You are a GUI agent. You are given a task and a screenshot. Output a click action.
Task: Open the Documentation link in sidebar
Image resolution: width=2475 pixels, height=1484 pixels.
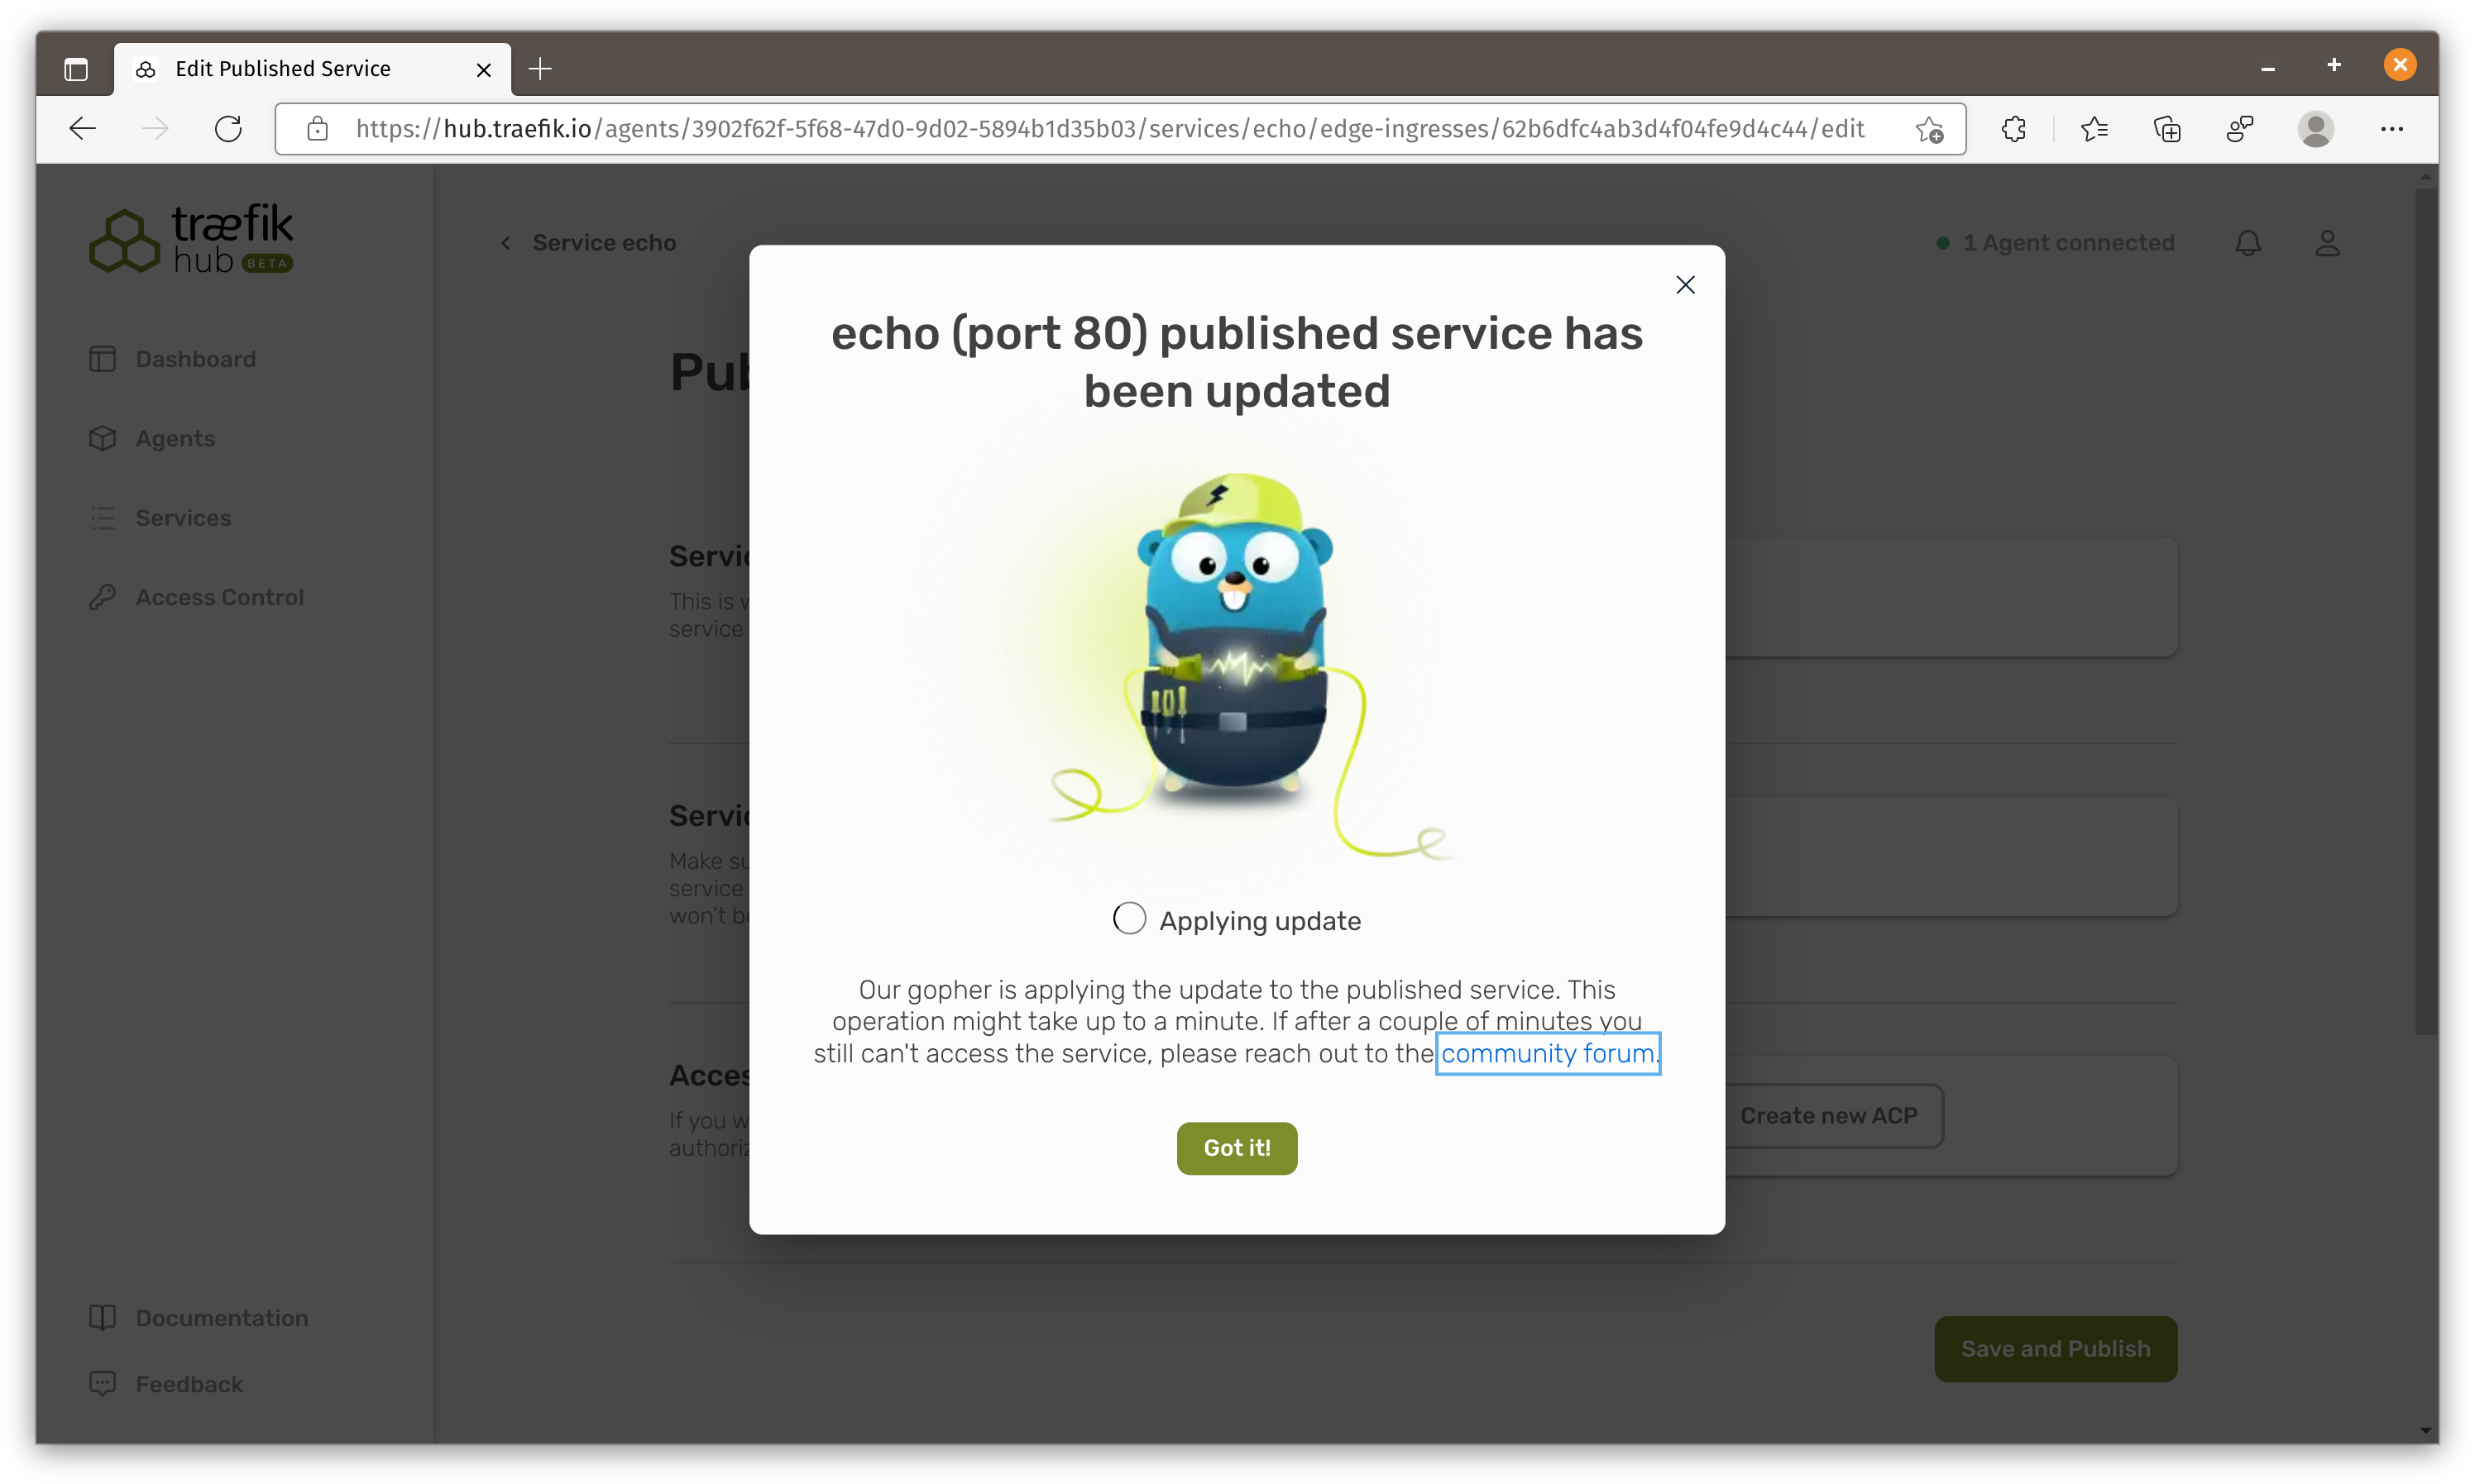pyautogui.click(x=221, y=1318)
